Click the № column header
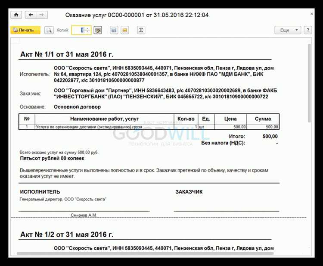 27,119
